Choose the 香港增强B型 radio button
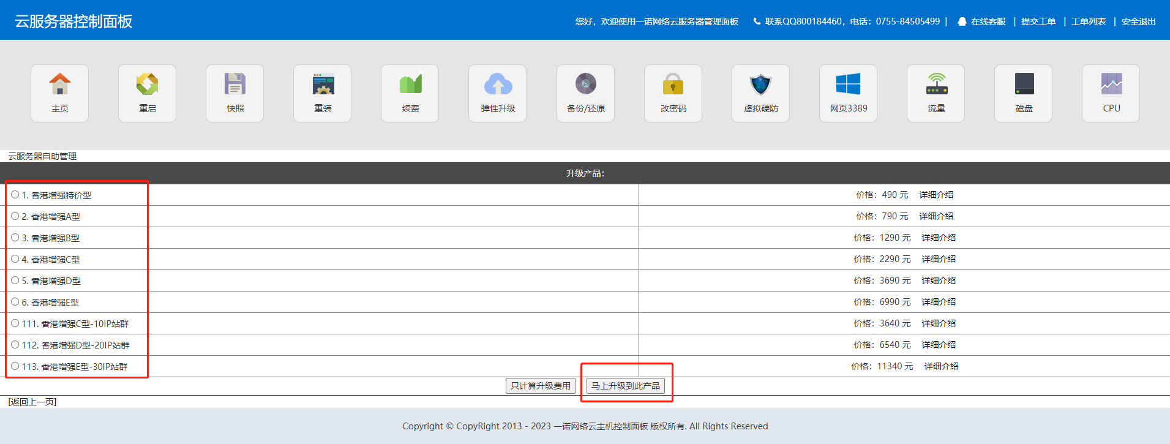The height and width of the screenshot is (444, 1170). point(15,238)
